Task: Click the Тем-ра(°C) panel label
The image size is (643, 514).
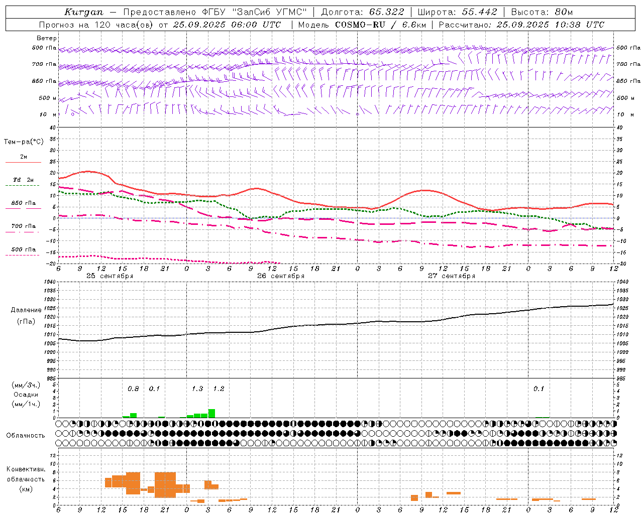Action: 24,142
